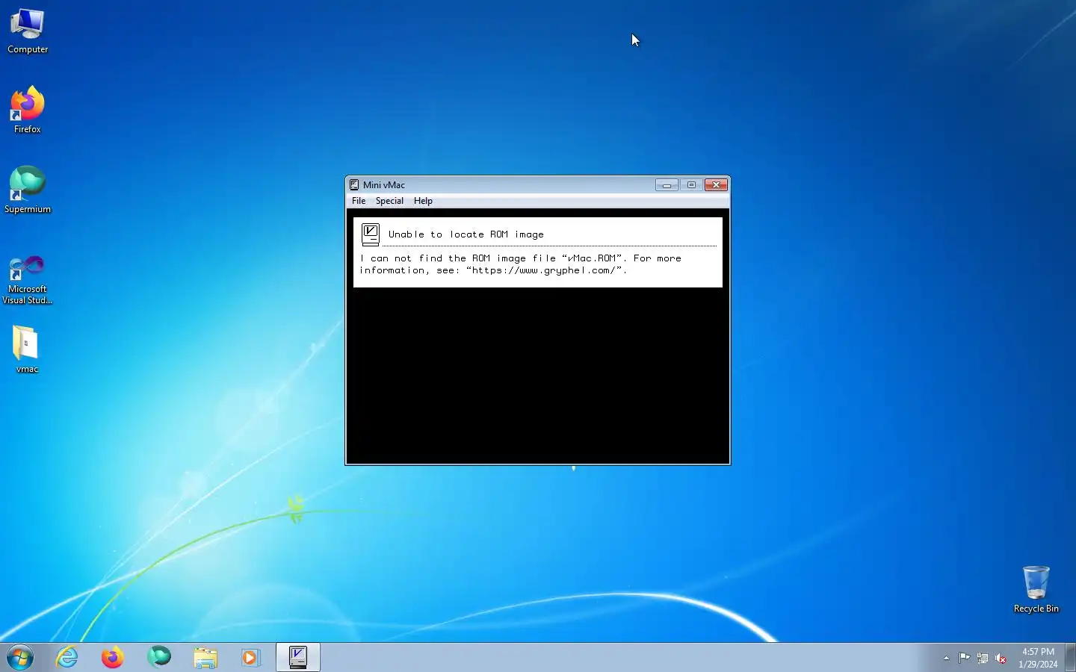Select the Supermium desktop shortcut

pos(28,190)
